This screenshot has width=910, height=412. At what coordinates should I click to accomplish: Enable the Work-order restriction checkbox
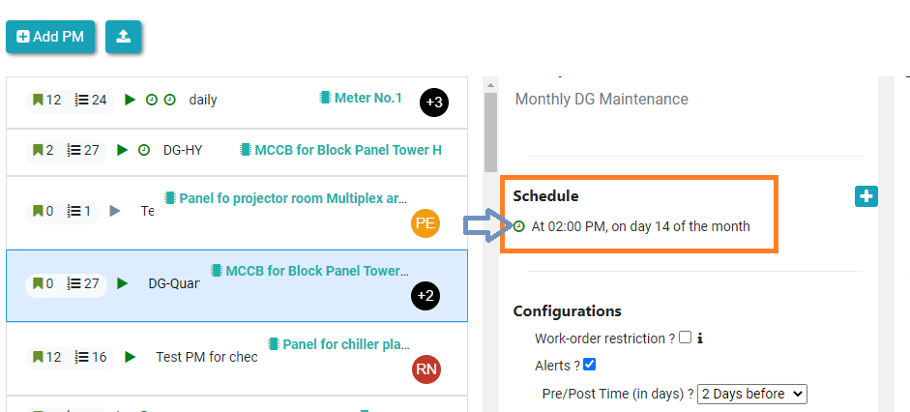pyautogui.click(x=686, y=338)
